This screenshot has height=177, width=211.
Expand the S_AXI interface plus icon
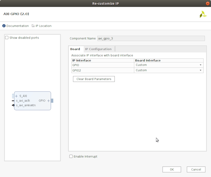coord(17,96)
